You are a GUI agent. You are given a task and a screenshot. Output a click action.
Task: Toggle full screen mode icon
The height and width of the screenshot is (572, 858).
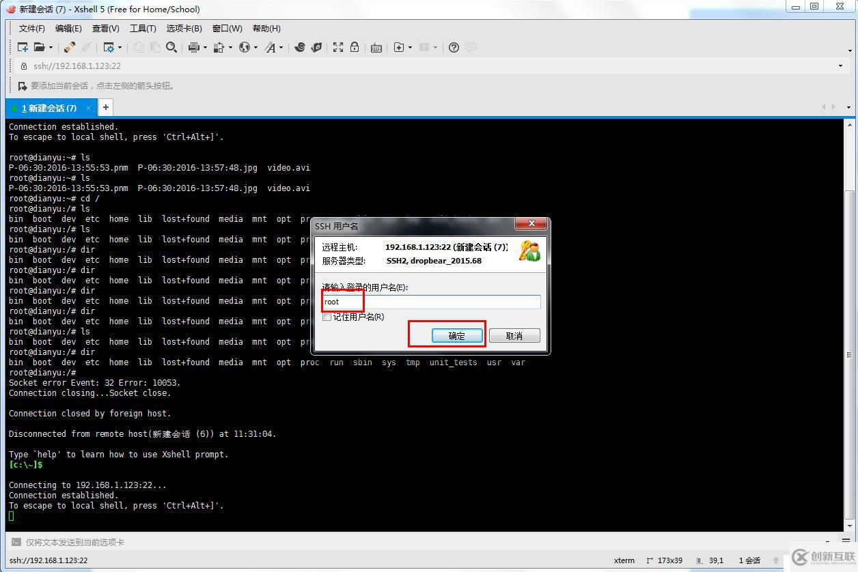click(338, 47)
